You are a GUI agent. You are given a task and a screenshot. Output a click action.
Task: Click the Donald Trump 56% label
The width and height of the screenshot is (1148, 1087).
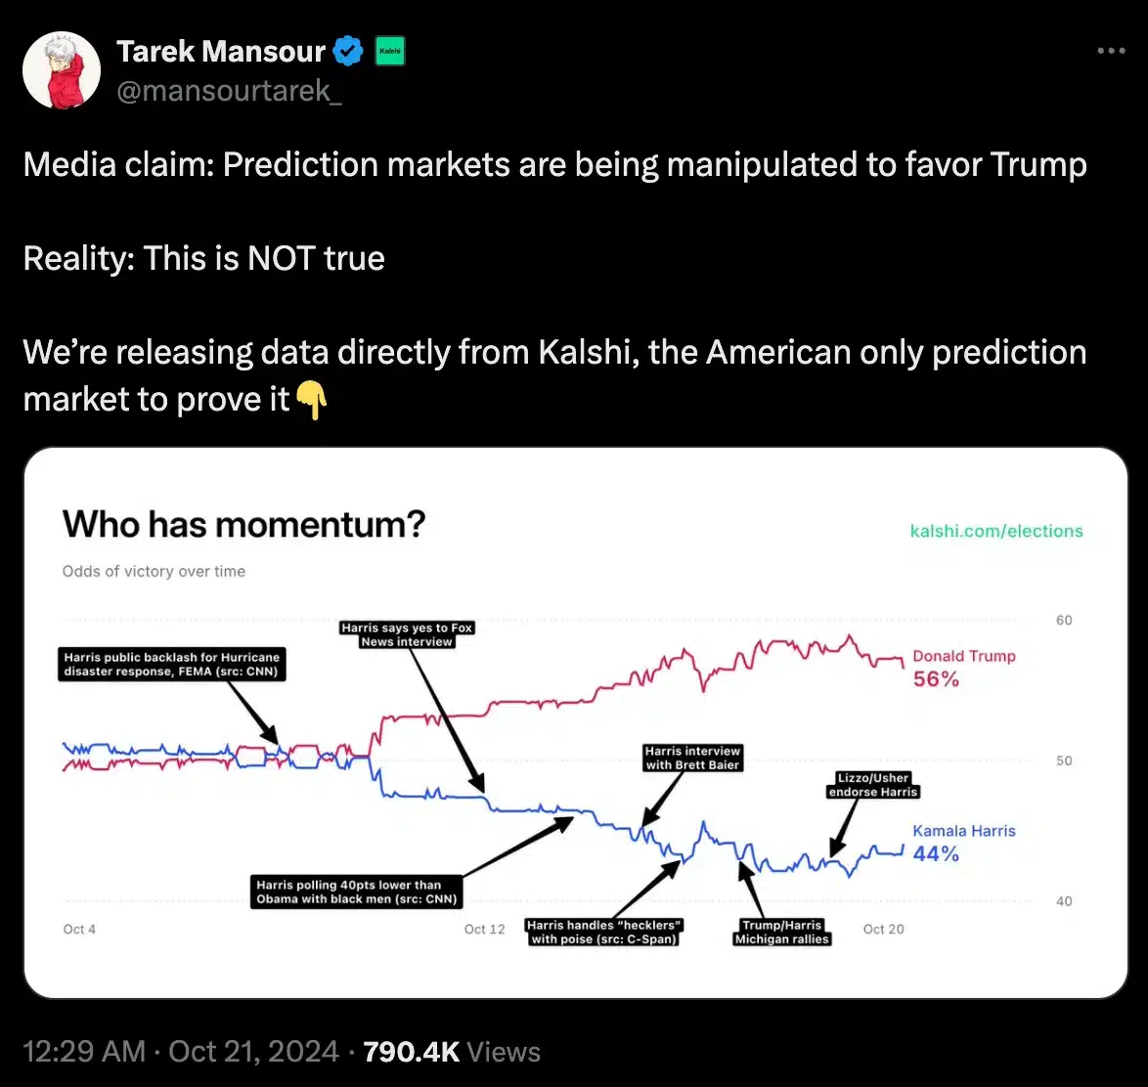pyautogui.click(x=963, y=668)
